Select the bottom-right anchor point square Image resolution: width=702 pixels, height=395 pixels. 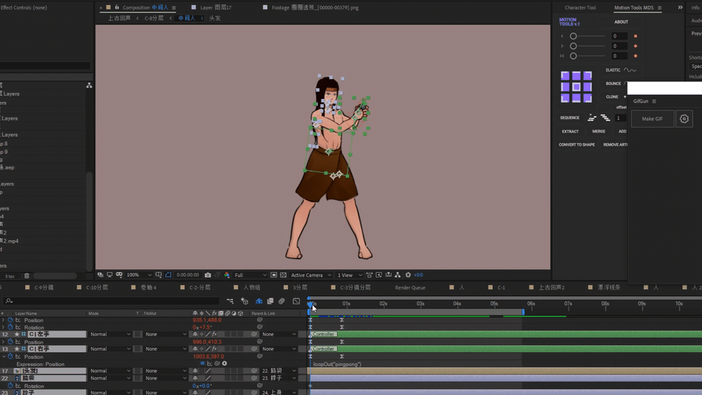pos(588,98)
